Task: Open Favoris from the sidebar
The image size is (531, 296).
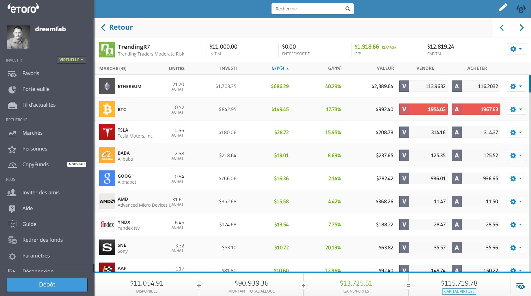Action: [x=31, y=73]
